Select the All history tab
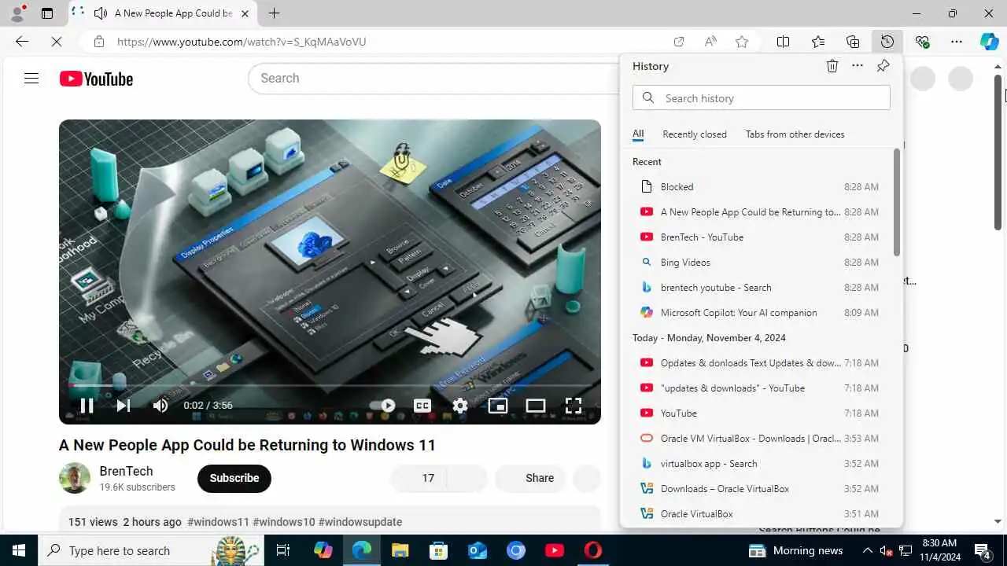Image resolution: width=1007 pixels, height=566 pixels. point(638,134)
